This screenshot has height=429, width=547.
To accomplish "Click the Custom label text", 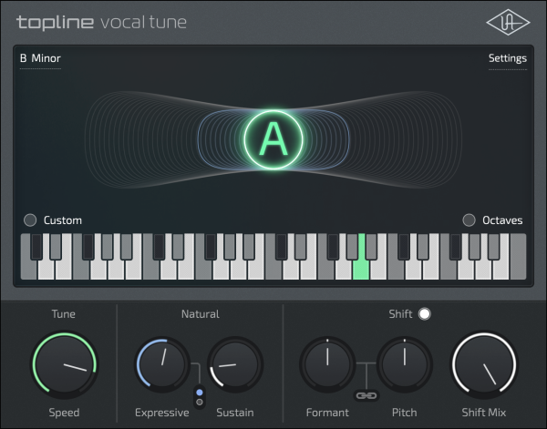I will 63,220.
